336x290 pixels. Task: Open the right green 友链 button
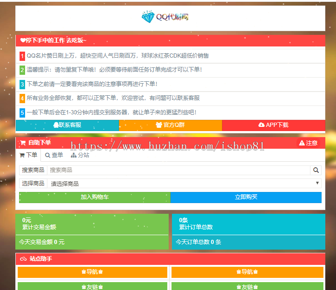point(247,286)
